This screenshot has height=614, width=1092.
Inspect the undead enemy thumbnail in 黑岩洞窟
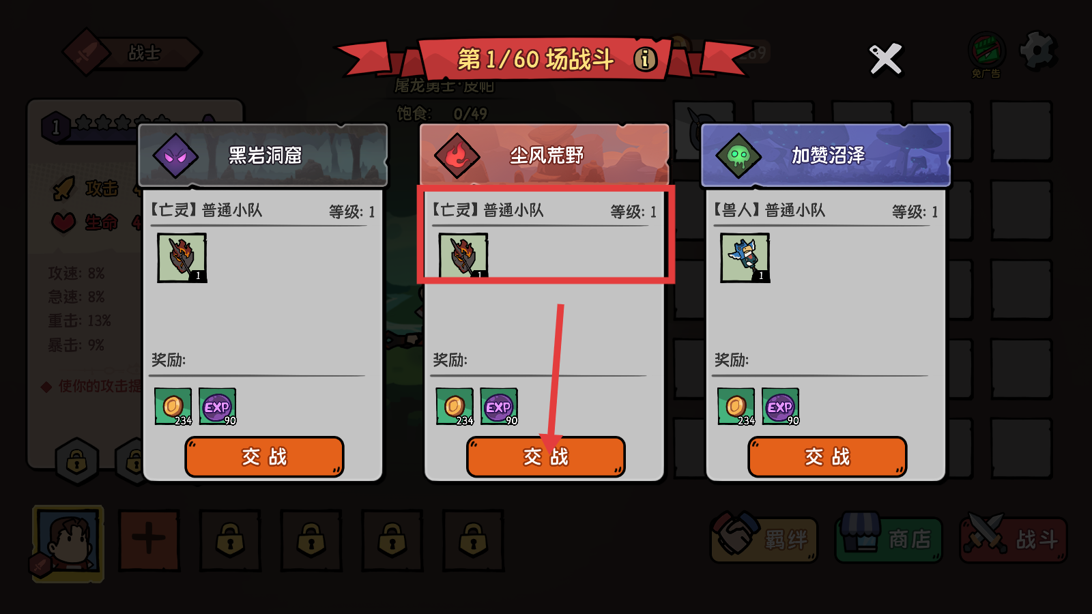pyautogui.click(x=182, y=258)
